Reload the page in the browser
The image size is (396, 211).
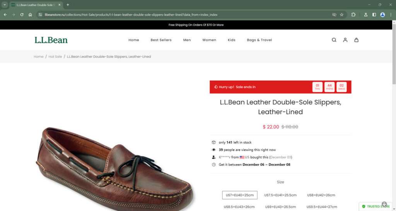click(22, 15)
